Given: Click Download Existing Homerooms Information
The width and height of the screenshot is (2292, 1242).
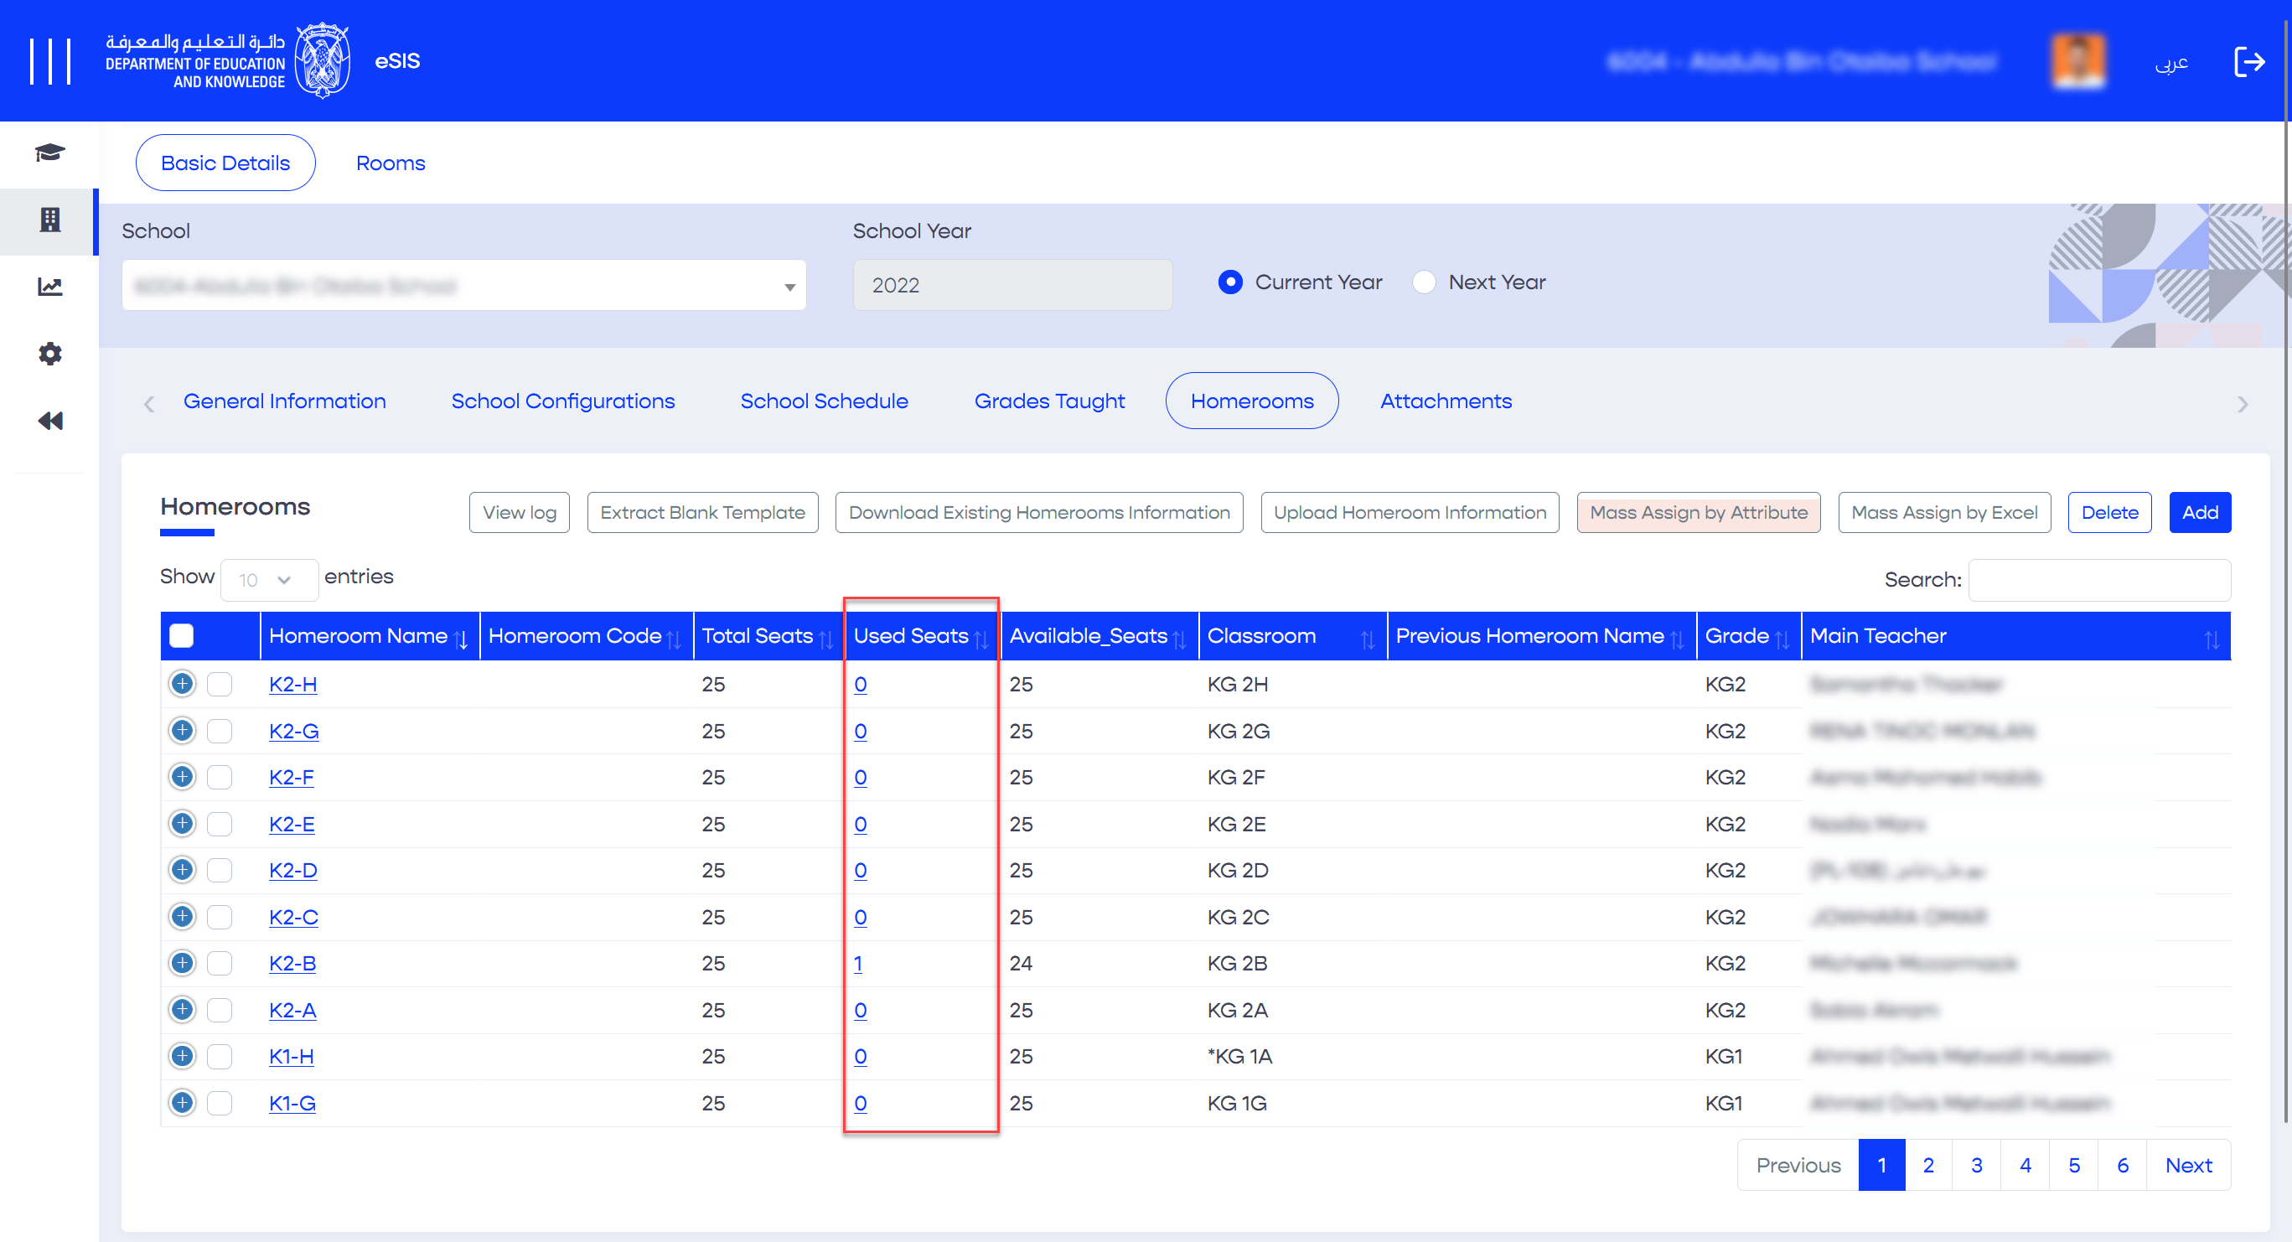Looking at the screenshot, I should point(1039,512).
